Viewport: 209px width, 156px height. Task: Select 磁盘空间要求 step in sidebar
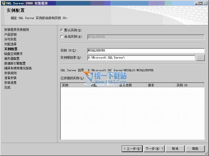pos(13,54)
